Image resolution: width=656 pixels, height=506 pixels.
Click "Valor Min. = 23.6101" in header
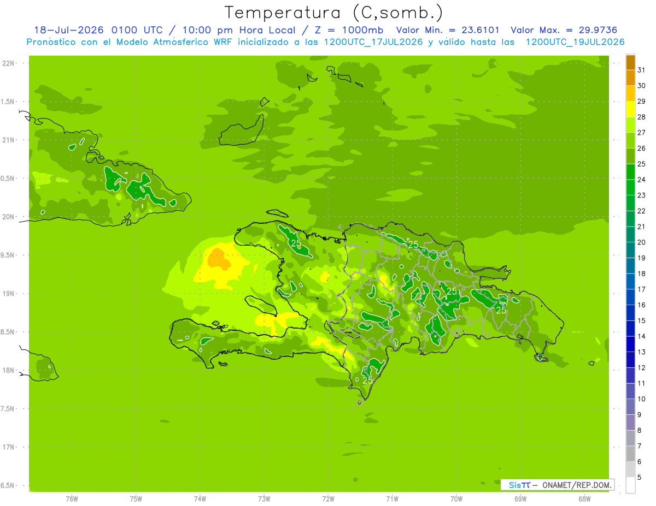pyautogui.click(x=448, y=30)
